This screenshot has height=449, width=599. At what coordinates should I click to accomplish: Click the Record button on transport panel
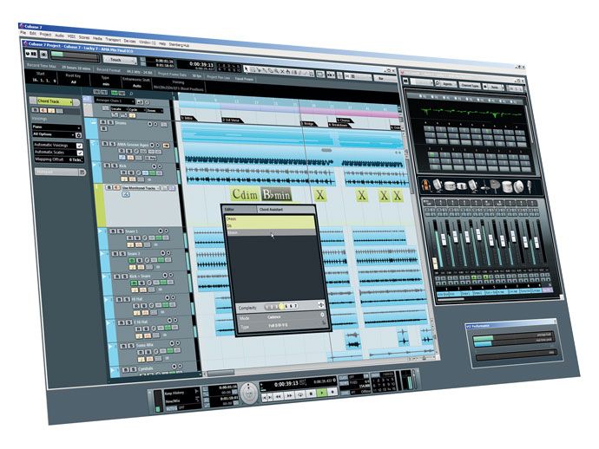click(x=332, y=392)
